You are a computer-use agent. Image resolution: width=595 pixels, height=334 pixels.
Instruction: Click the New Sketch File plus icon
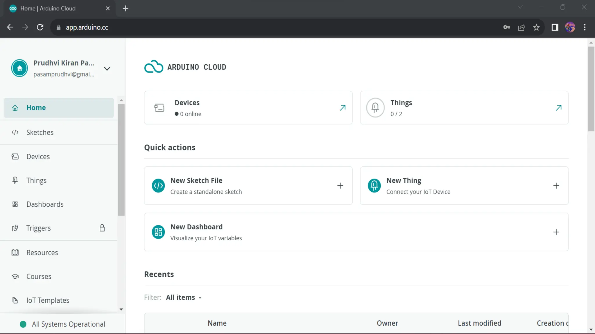click(x=340, y=186)
